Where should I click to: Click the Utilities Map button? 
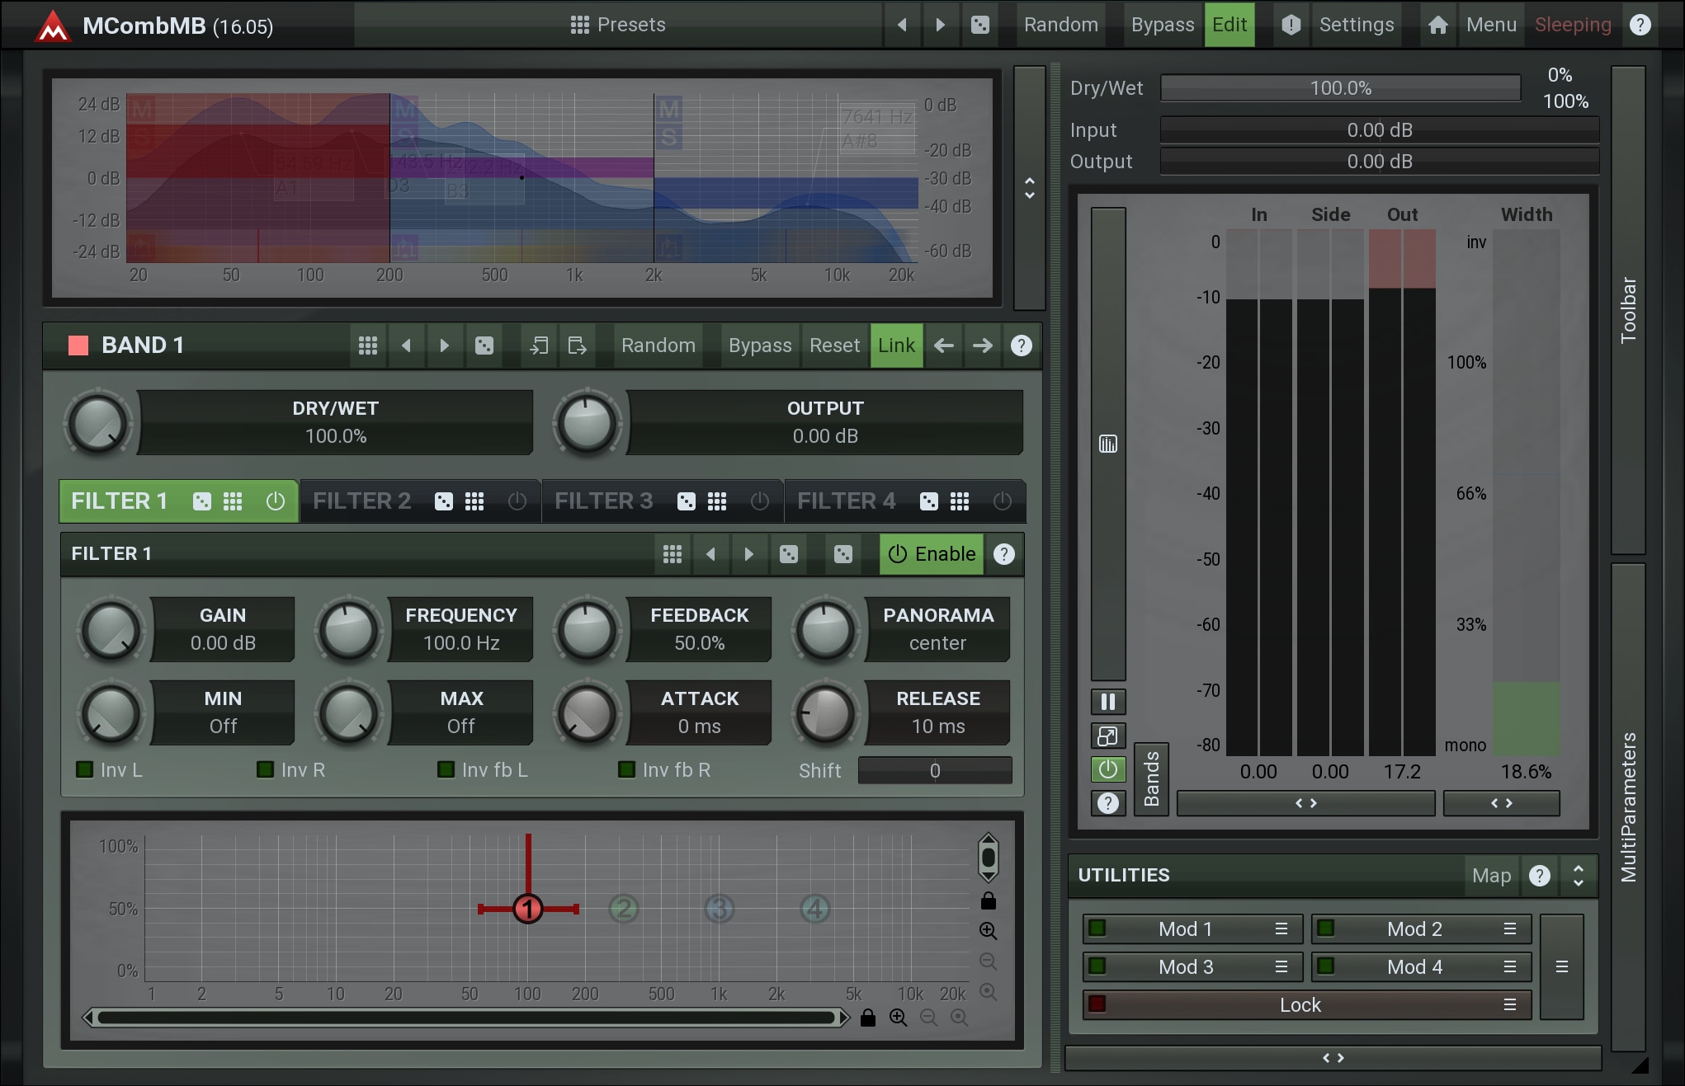tap(1491, 876)
